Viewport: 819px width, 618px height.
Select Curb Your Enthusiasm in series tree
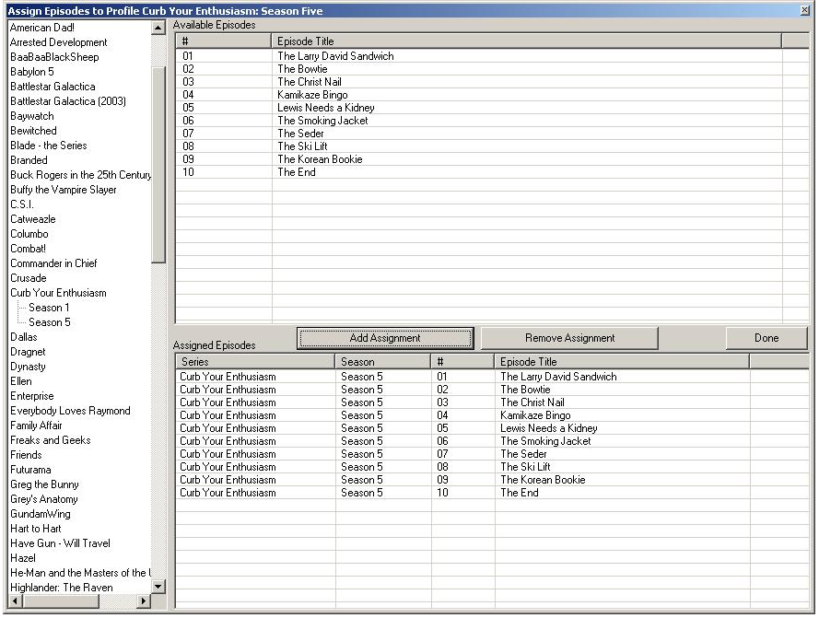point(58,293)
